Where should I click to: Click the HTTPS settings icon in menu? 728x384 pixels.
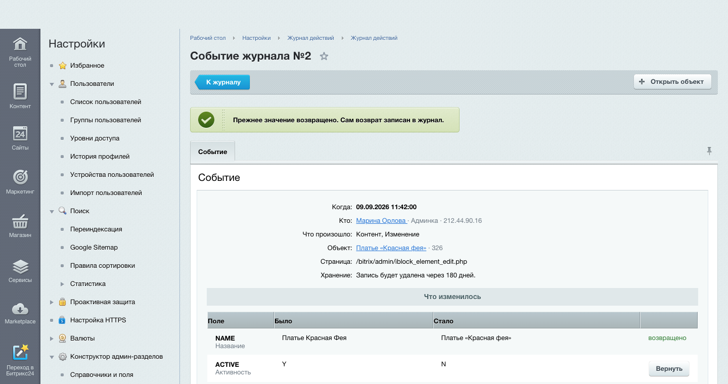tap(63, 320)
